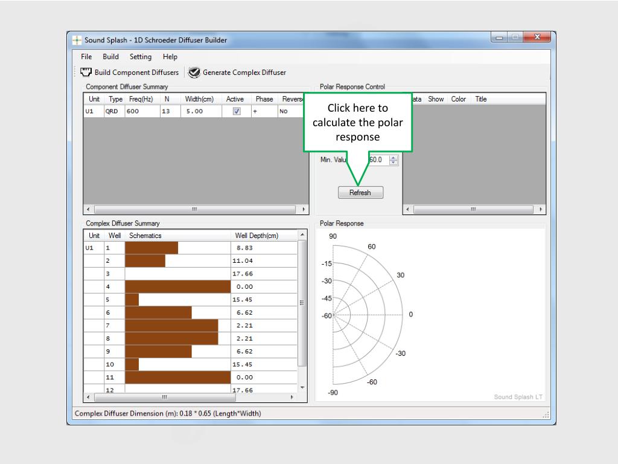Open the Build menu
Viewport: 618px width, 464px height.
(x=111, y=57)
